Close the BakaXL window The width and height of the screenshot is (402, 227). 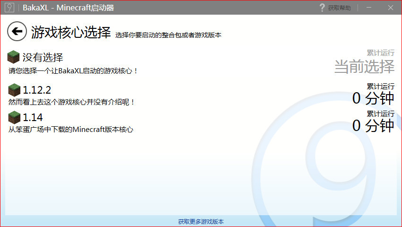pos(391,8)
